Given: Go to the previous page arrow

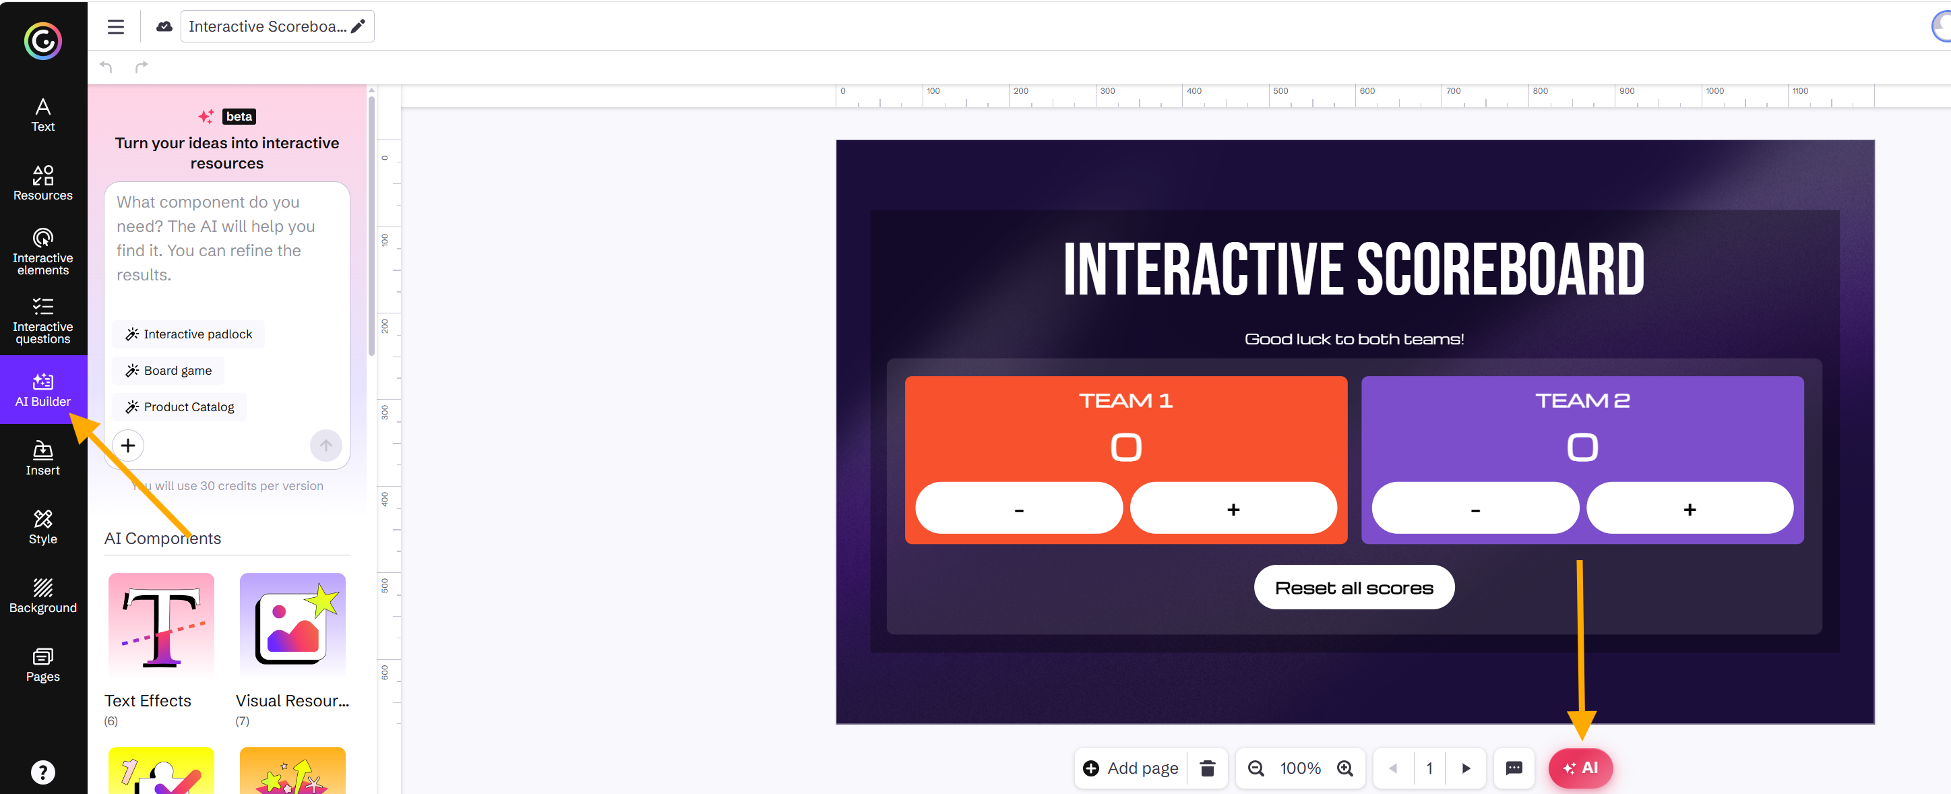Looking at the screenshot, I should tap(1393, 769).
